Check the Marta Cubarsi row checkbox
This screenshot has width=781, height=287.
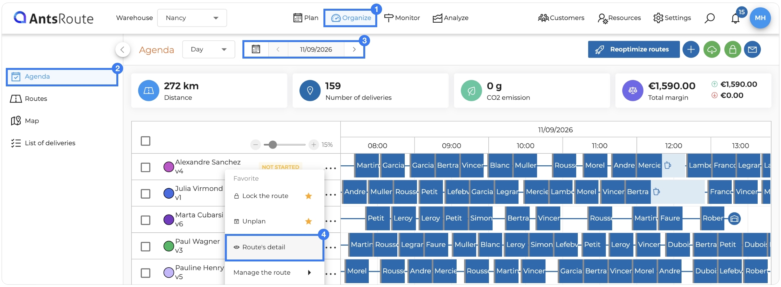coord(146,220)
